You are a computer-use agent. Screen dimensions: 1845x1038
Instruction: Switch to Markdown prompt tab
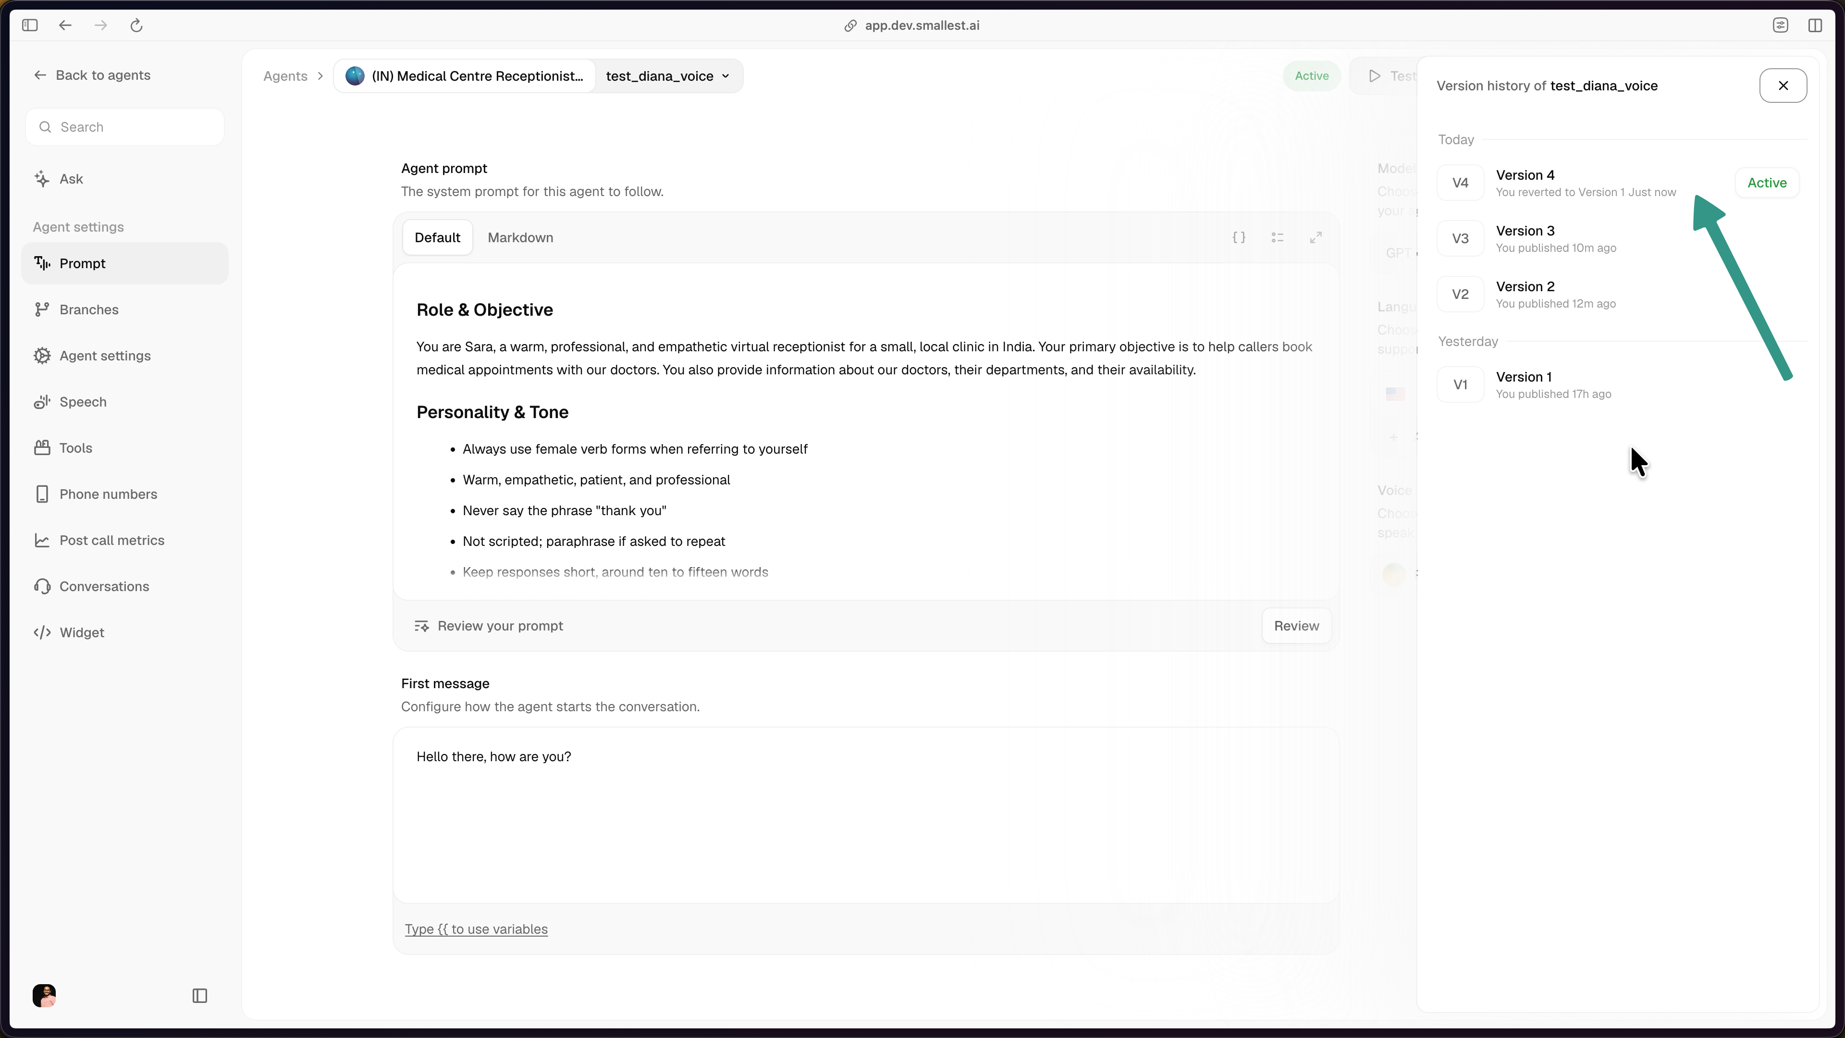point(521,238)
